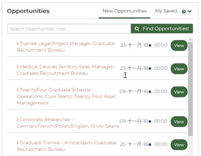201x156 pixels.
Task: View the Medical Devices Sales Manager opportunity
Action: point(179,69)
